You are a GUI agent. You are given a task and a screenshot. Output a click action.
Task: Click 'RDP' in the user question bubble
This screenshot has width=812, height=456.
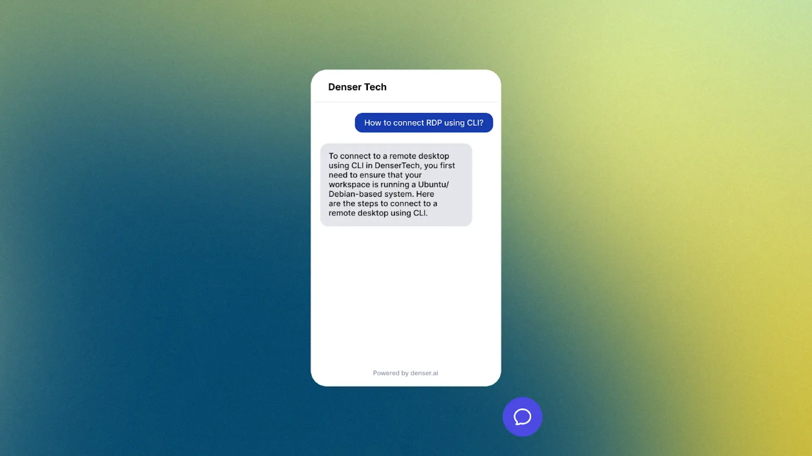pos(434,123)
